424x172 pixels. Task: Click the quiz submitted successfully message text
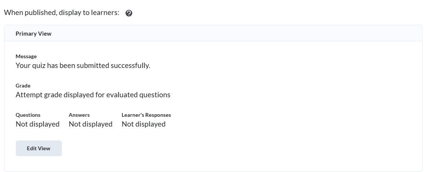[x=83, y=66]
